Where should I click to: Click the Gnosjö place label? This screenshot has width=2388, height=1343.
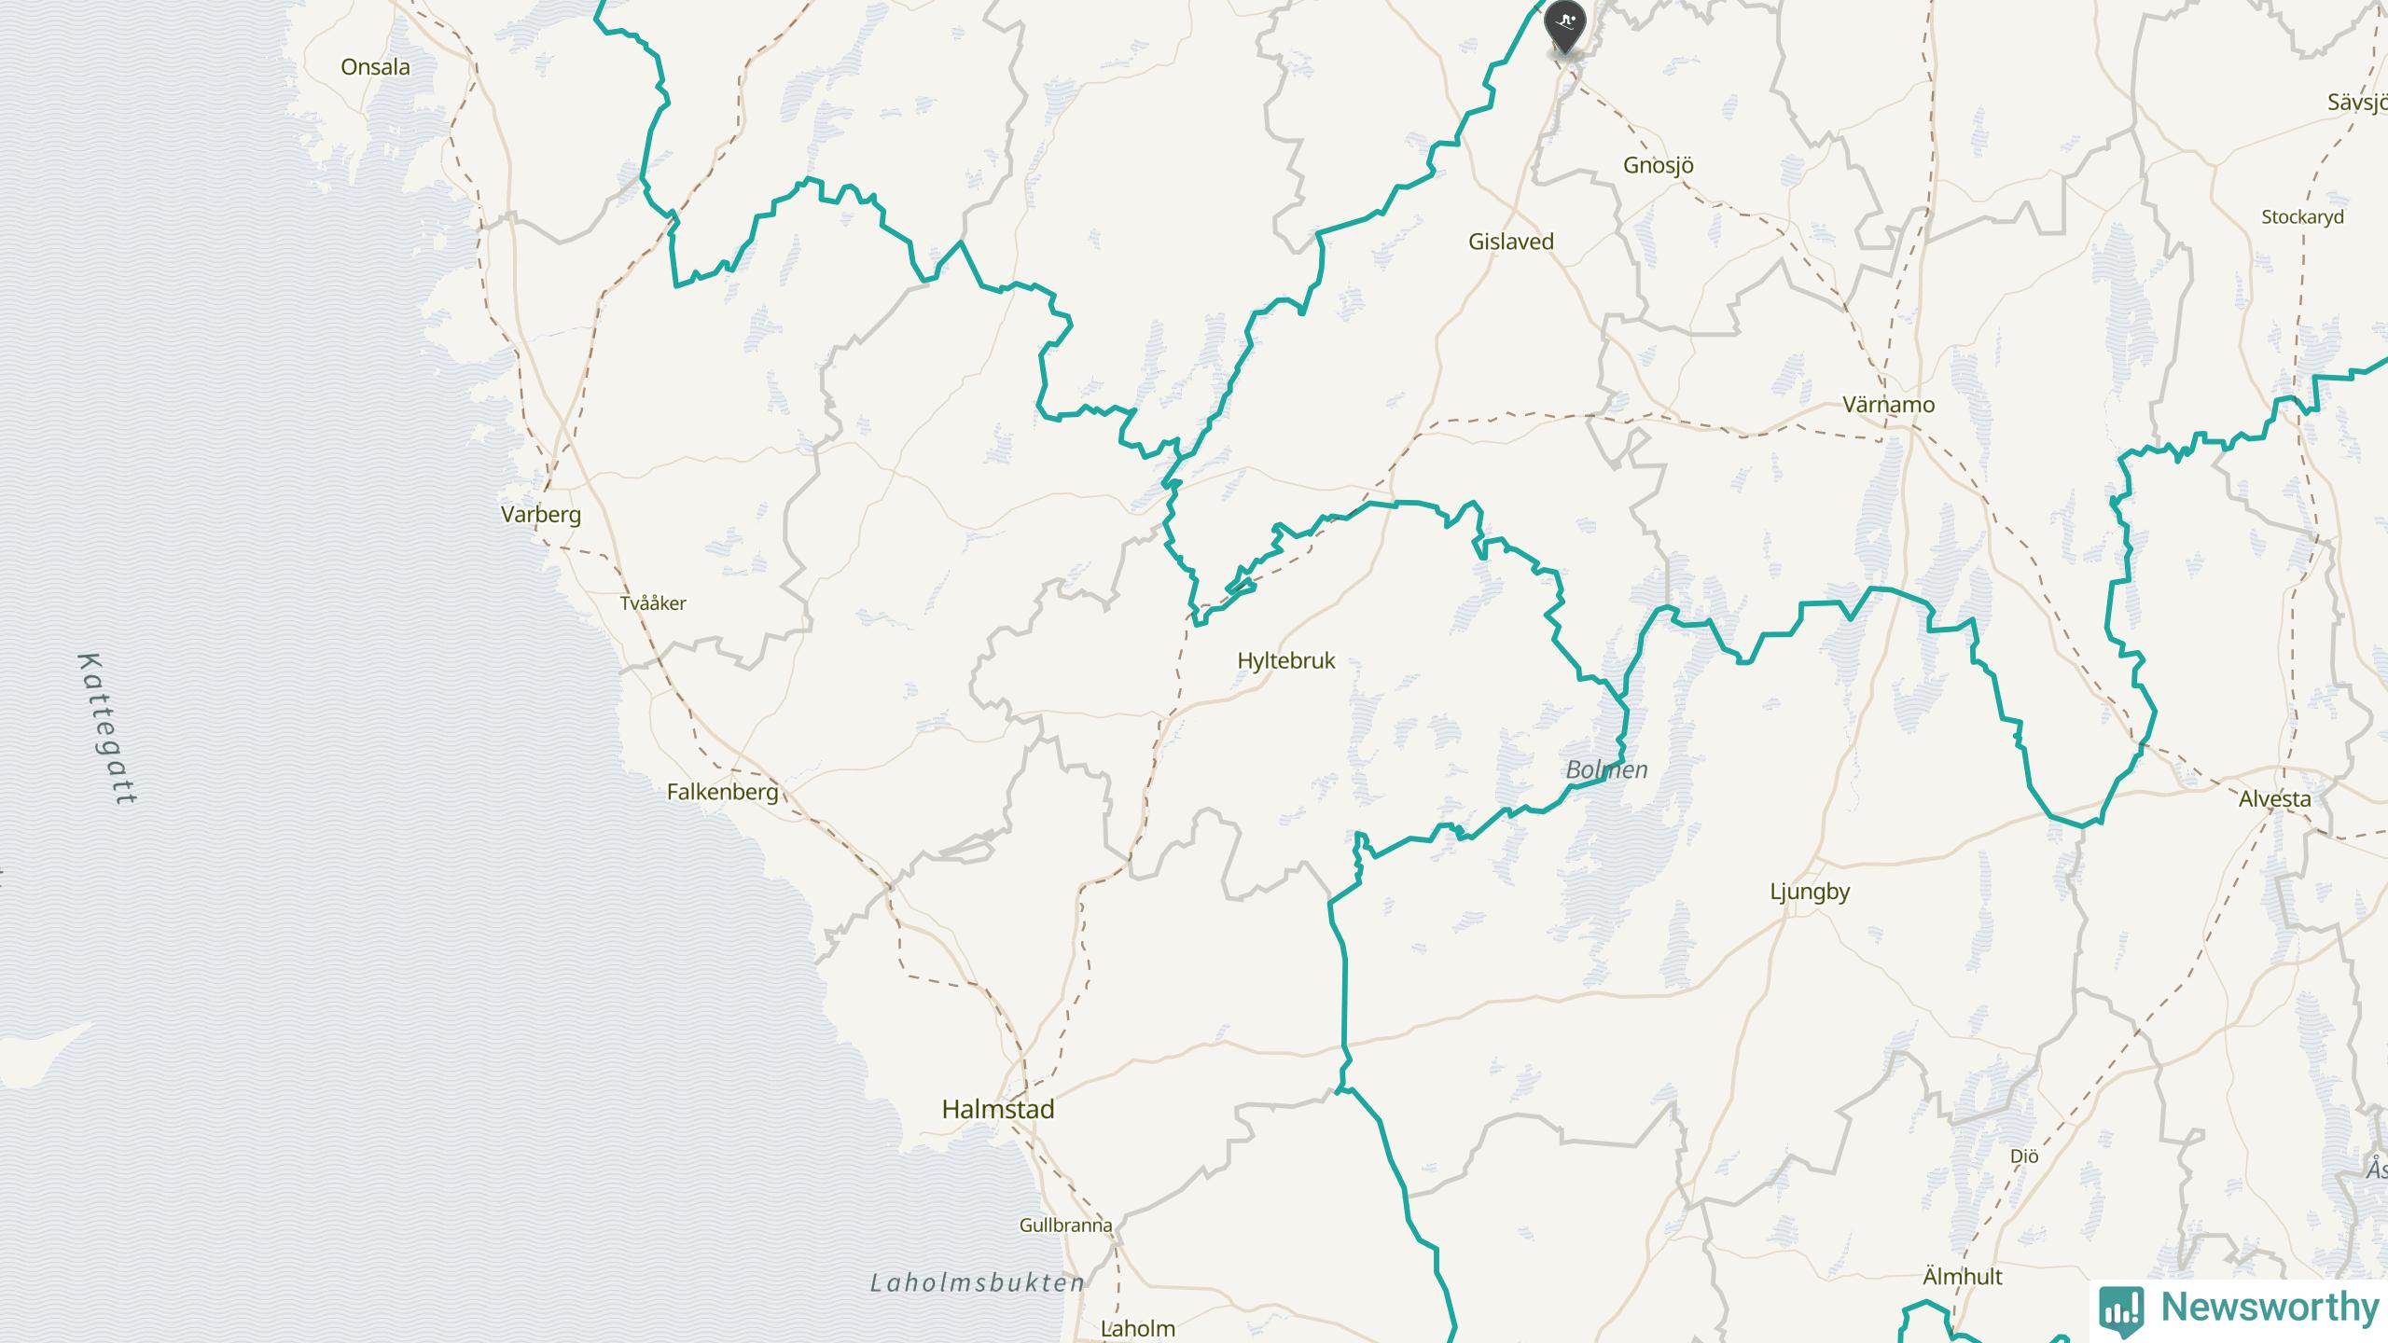tap(1659, 165)
